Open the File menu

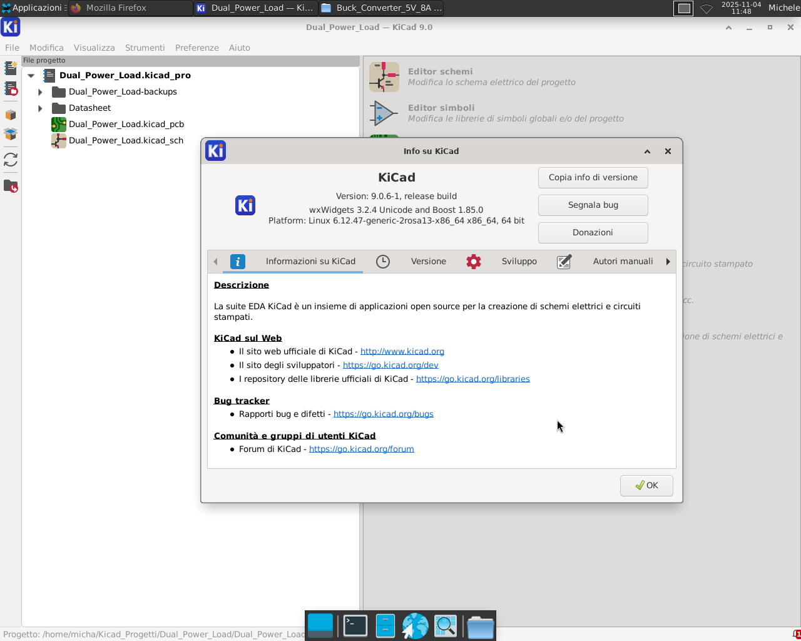12,48
